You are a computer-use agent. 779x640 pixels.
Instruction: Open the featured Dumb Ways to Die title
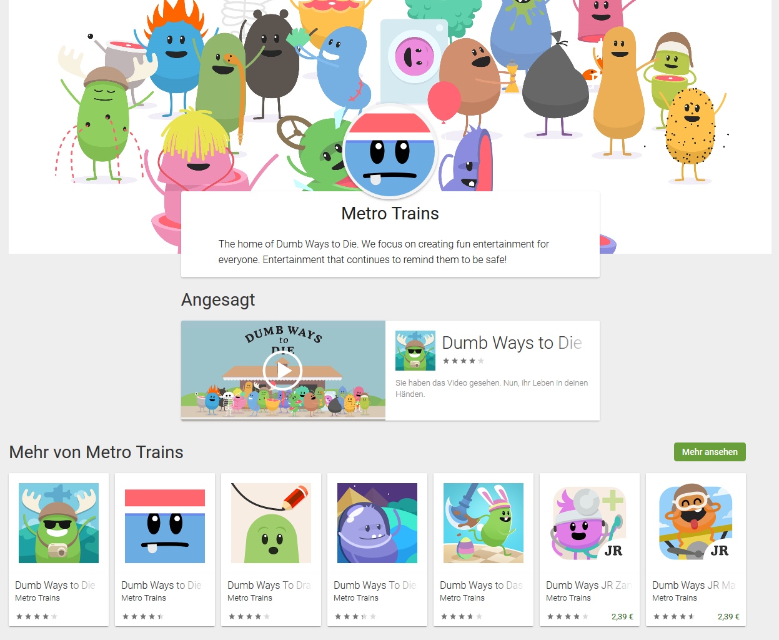(512, 343)
